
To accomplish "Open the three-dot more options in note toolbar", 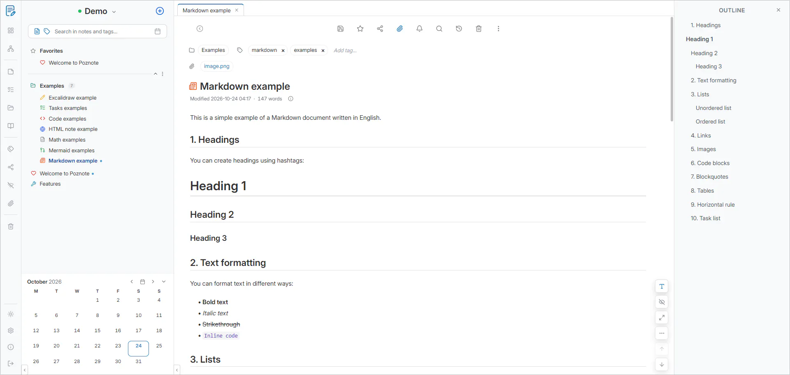I will coord(498,29).
